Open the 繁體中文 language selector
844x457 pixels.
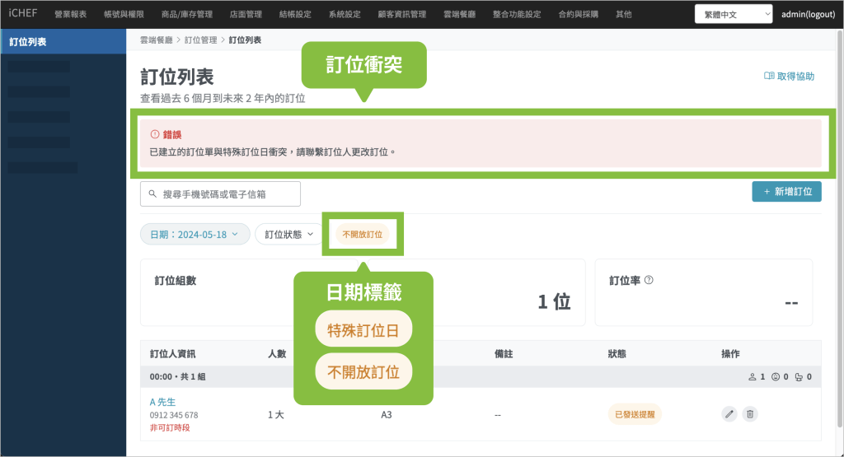pos(733,14)
